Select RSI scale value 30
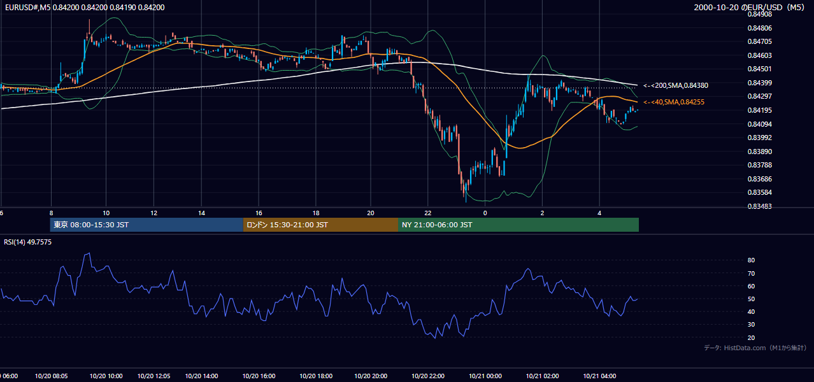Image resolution: width=814 pixels, height=382 pixels. [x=751, y=325]
